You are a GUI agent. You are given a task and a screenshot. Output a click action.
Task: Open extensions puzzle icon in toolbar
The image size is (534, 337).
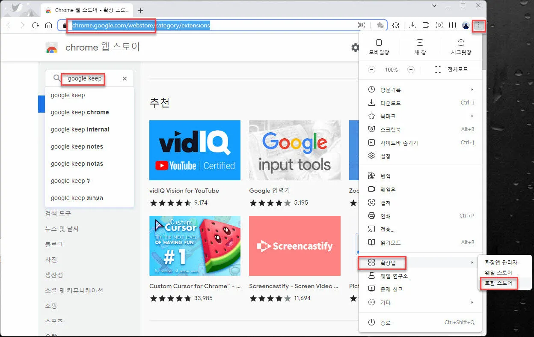(x=396, y=25)
